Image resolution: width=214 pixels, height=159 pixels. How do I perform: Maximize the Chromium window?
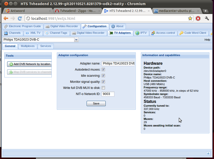[16, 4]
